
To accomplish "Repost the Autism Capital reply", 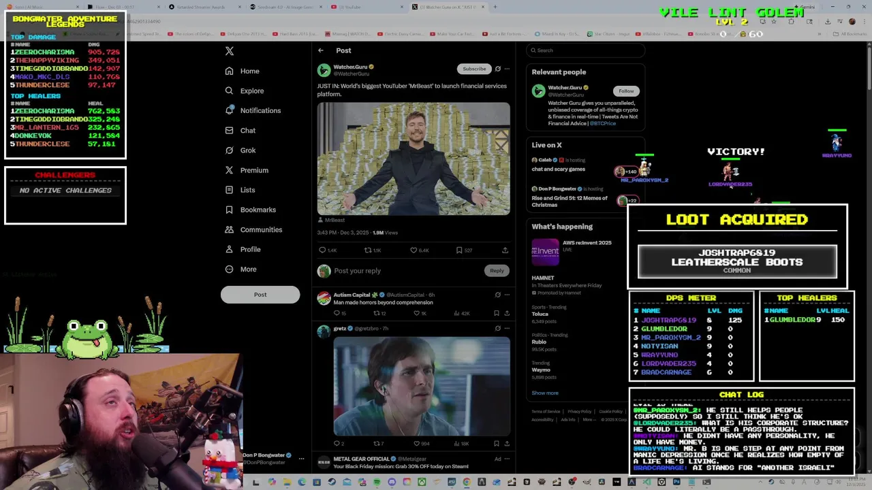I will 377,313.
